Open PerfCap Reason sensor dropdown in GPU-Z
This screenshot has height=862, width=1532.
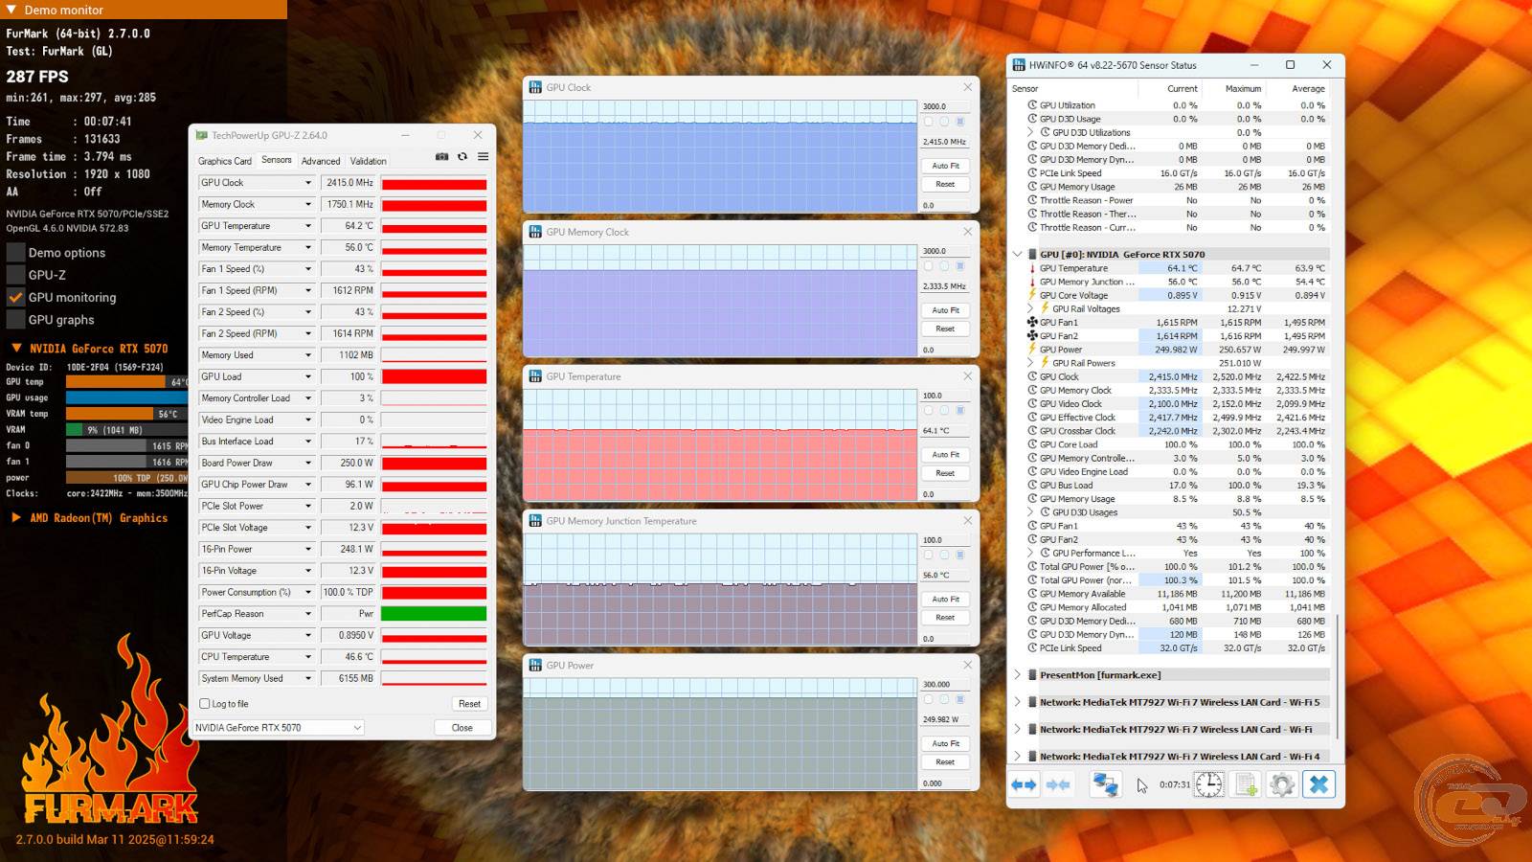point(308,614)
